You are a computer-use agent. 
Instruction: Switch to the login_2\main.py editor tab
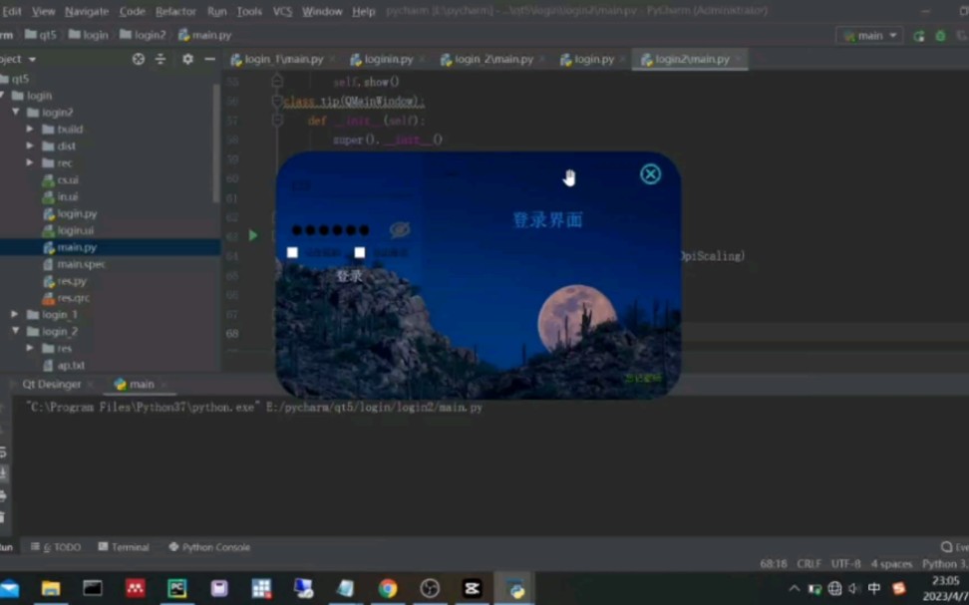pos(493,60)
